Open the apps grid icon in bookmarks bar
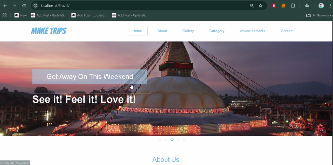Image resolution: width=333 pixels, height=165 pixels. pos(5,15)
